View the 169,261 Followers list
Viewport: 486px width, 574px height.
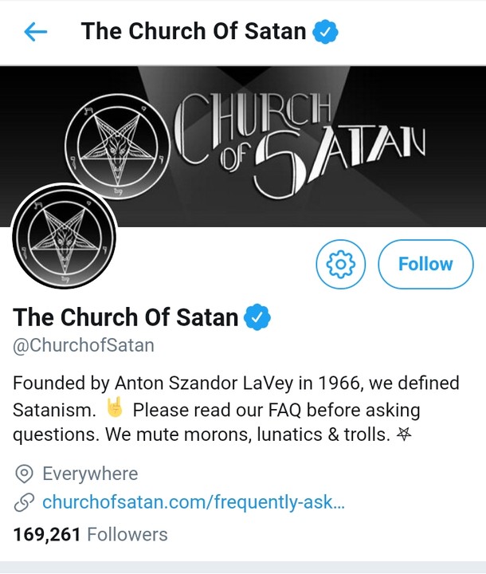(x=91, y=533)
